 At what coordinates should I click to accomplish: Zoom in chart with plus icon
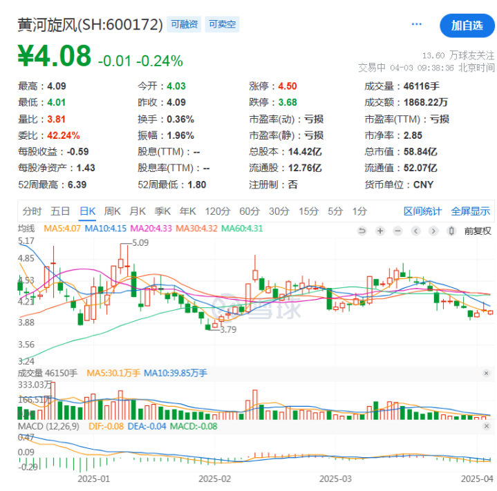click(380, 231)
